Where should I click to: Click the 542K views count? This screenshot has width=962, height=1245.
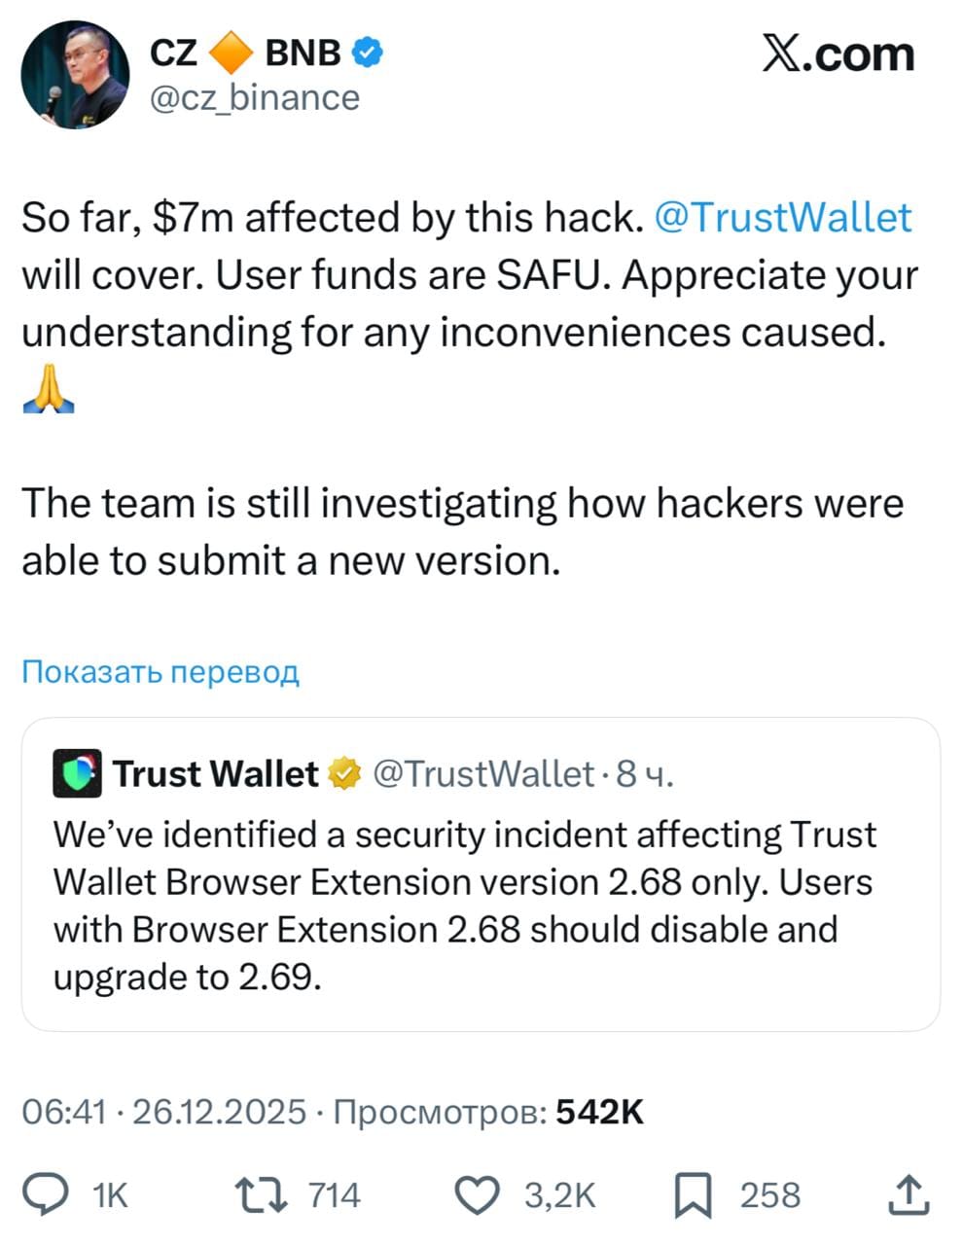tap(599, 1111)
